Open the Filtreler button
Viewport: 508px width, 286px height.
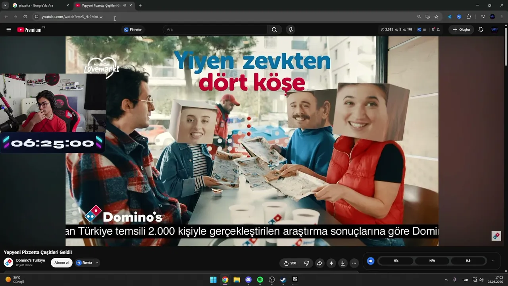(133, 29)
